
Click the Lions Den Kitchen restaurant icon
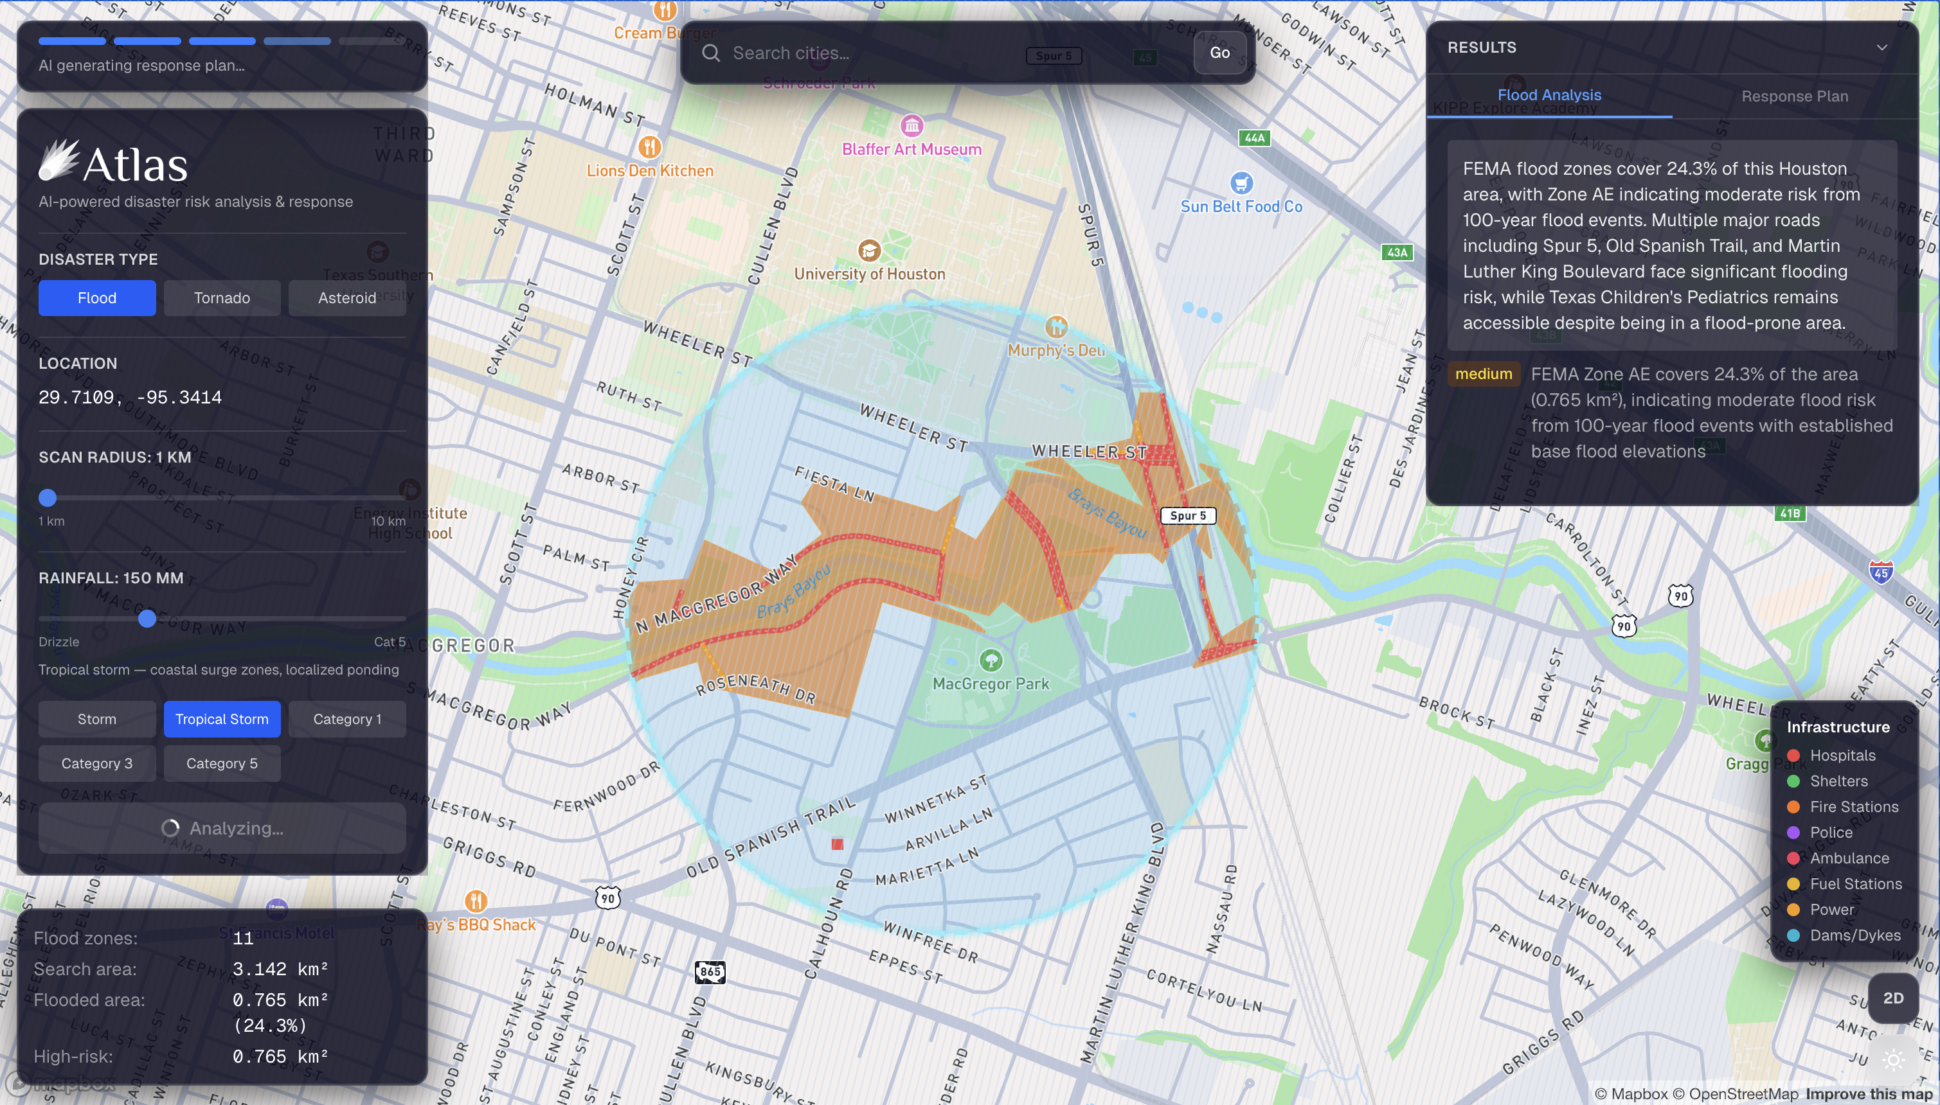click(x=649, y=146)
